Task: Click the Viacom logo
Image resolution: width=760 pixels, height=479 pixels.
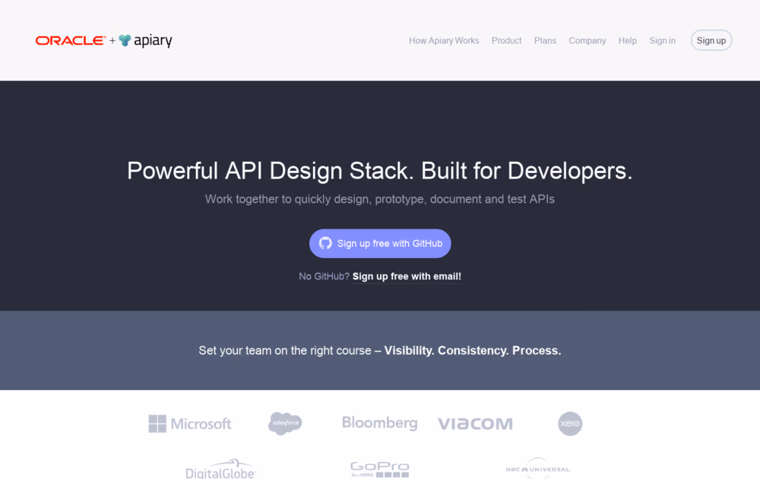Action: click(x=475, y=424)
